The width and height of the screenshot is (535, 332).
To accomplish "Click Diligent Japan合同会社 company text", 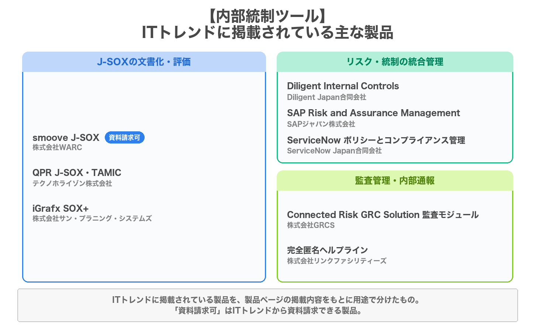I will (327, 97).
